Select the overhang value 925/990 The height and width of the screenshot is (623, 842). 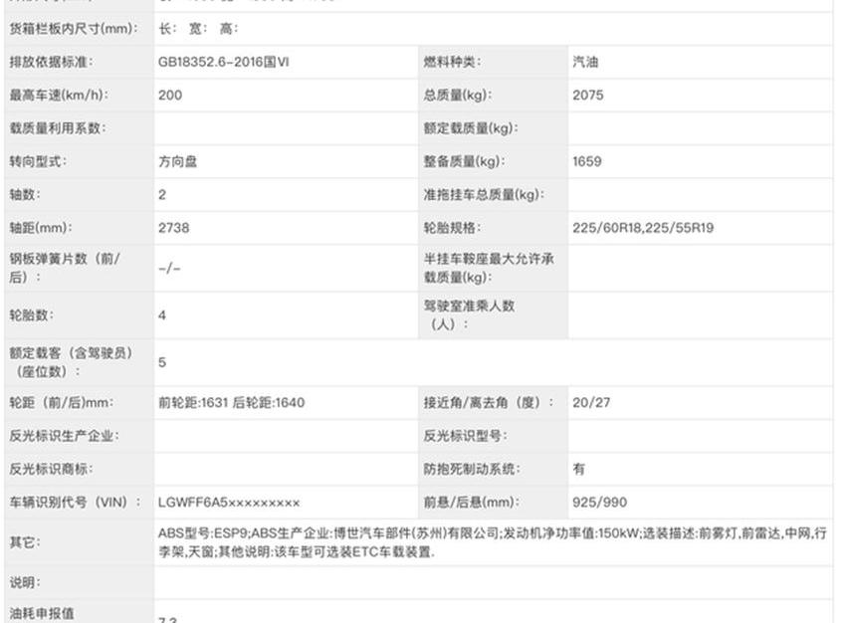[x=600, y=503]
